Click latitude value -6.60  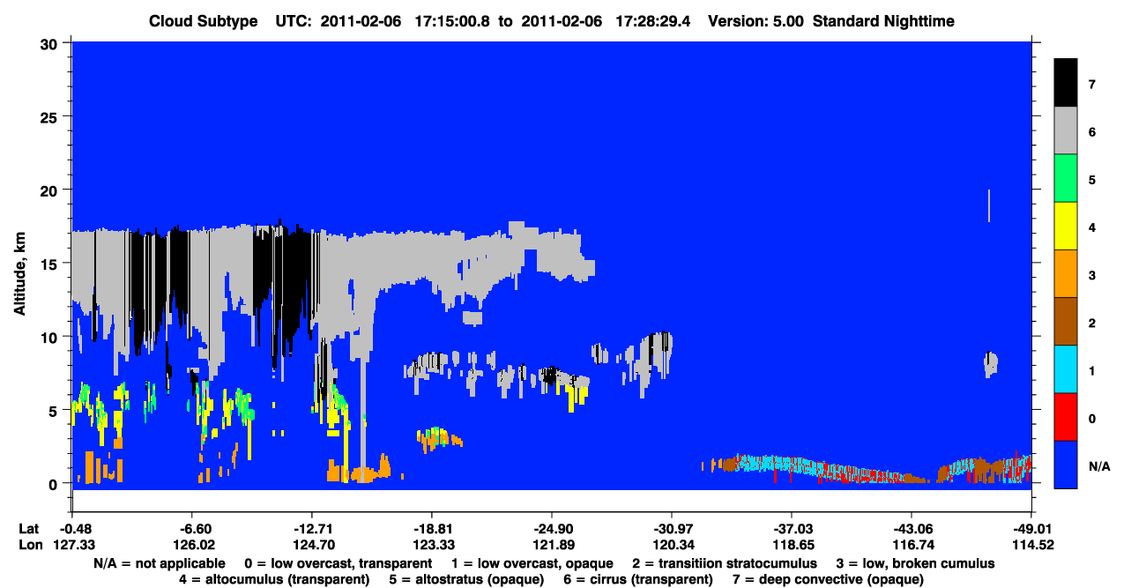point(192,528)
